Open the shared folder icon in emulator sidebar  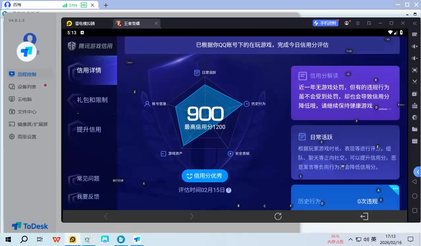click(x=414, y=129)
